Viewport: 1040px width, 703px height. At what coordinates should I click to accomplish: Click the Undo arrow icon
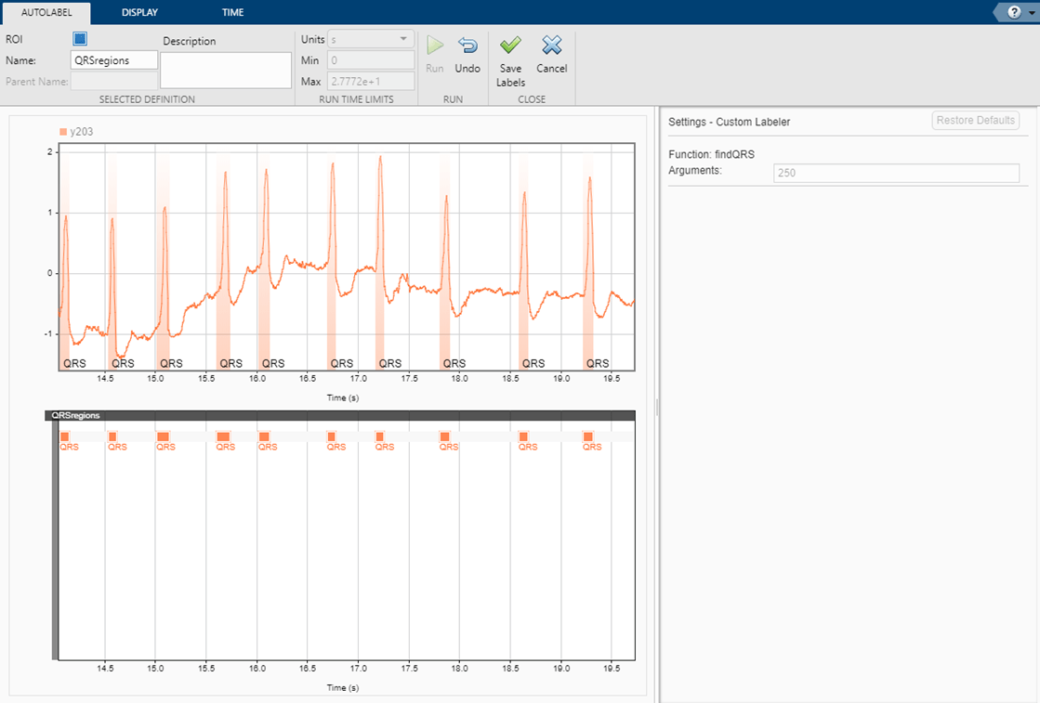(467, 46)
